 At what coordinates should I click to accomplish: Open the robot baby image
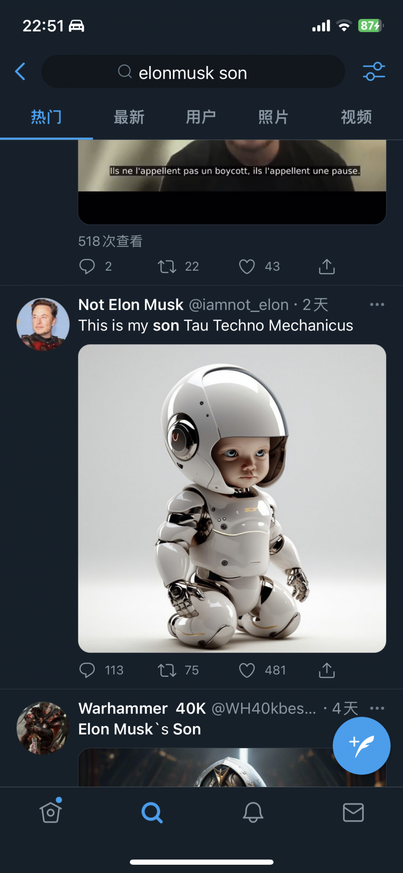coord(232,498)
